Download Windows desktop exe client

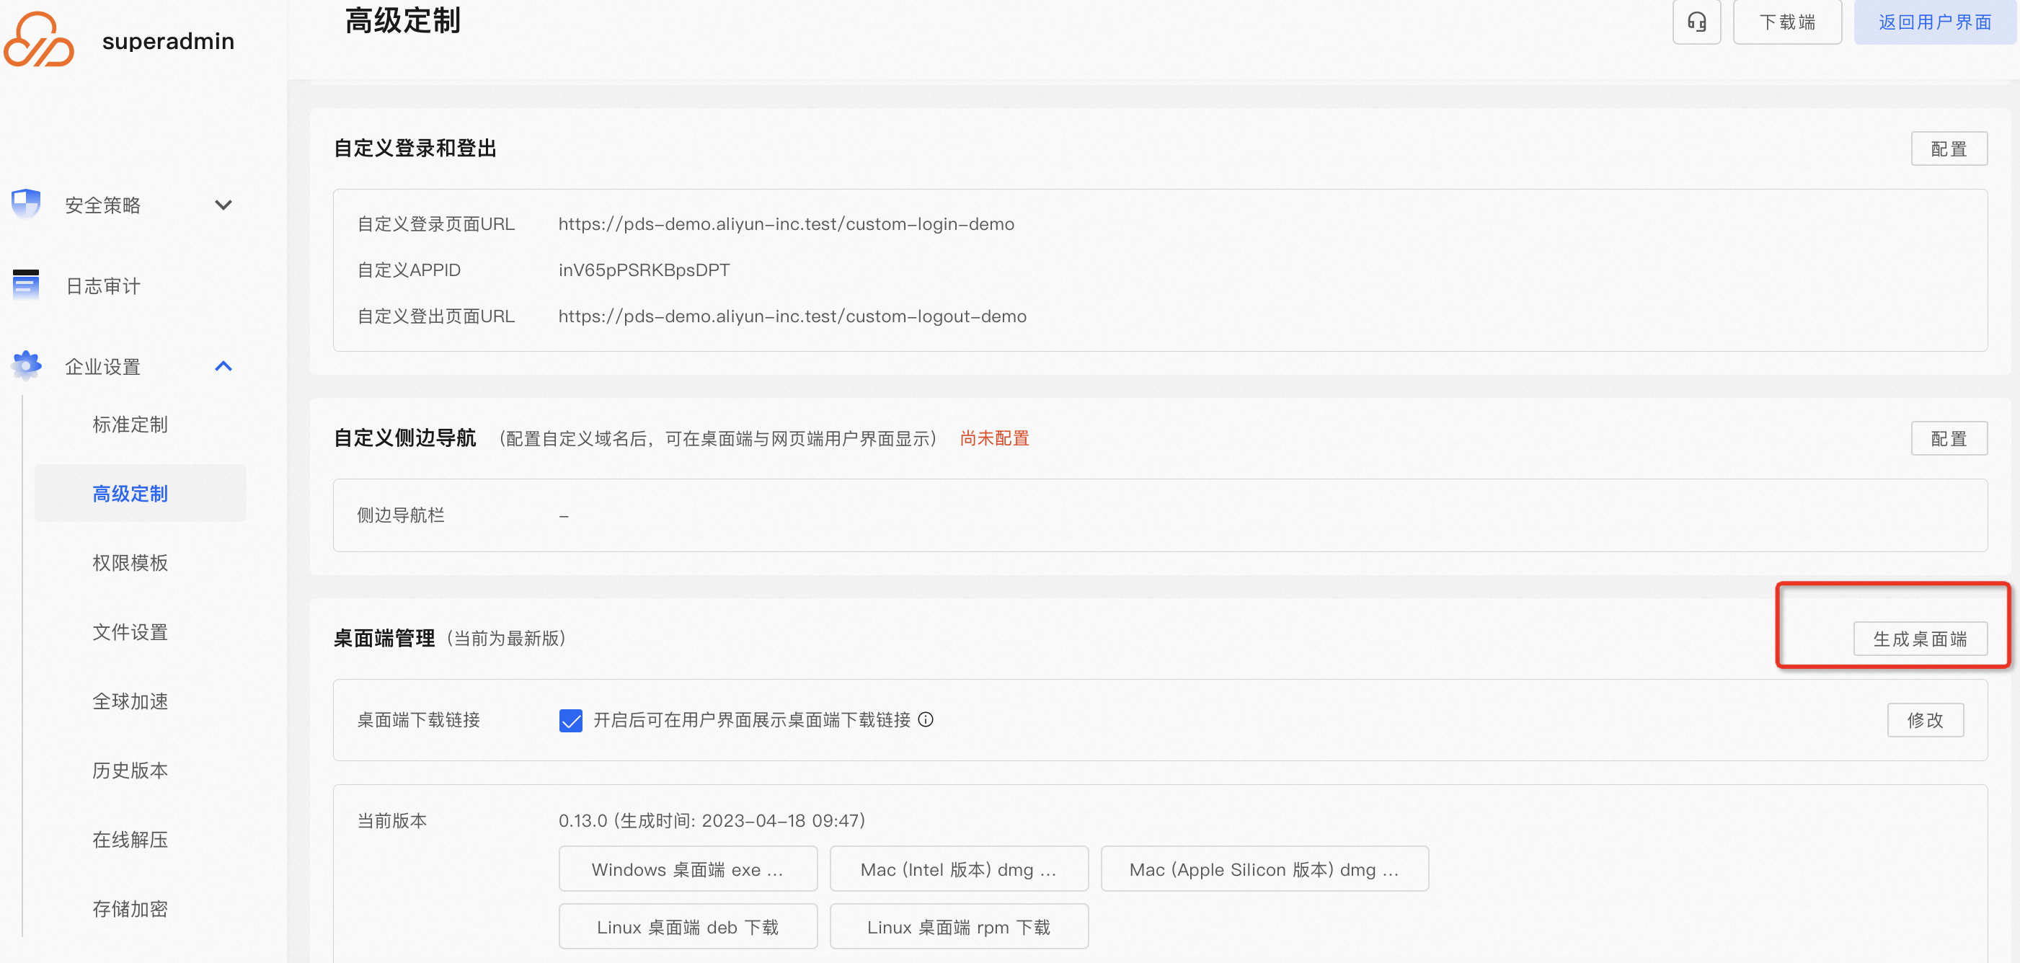687,869
